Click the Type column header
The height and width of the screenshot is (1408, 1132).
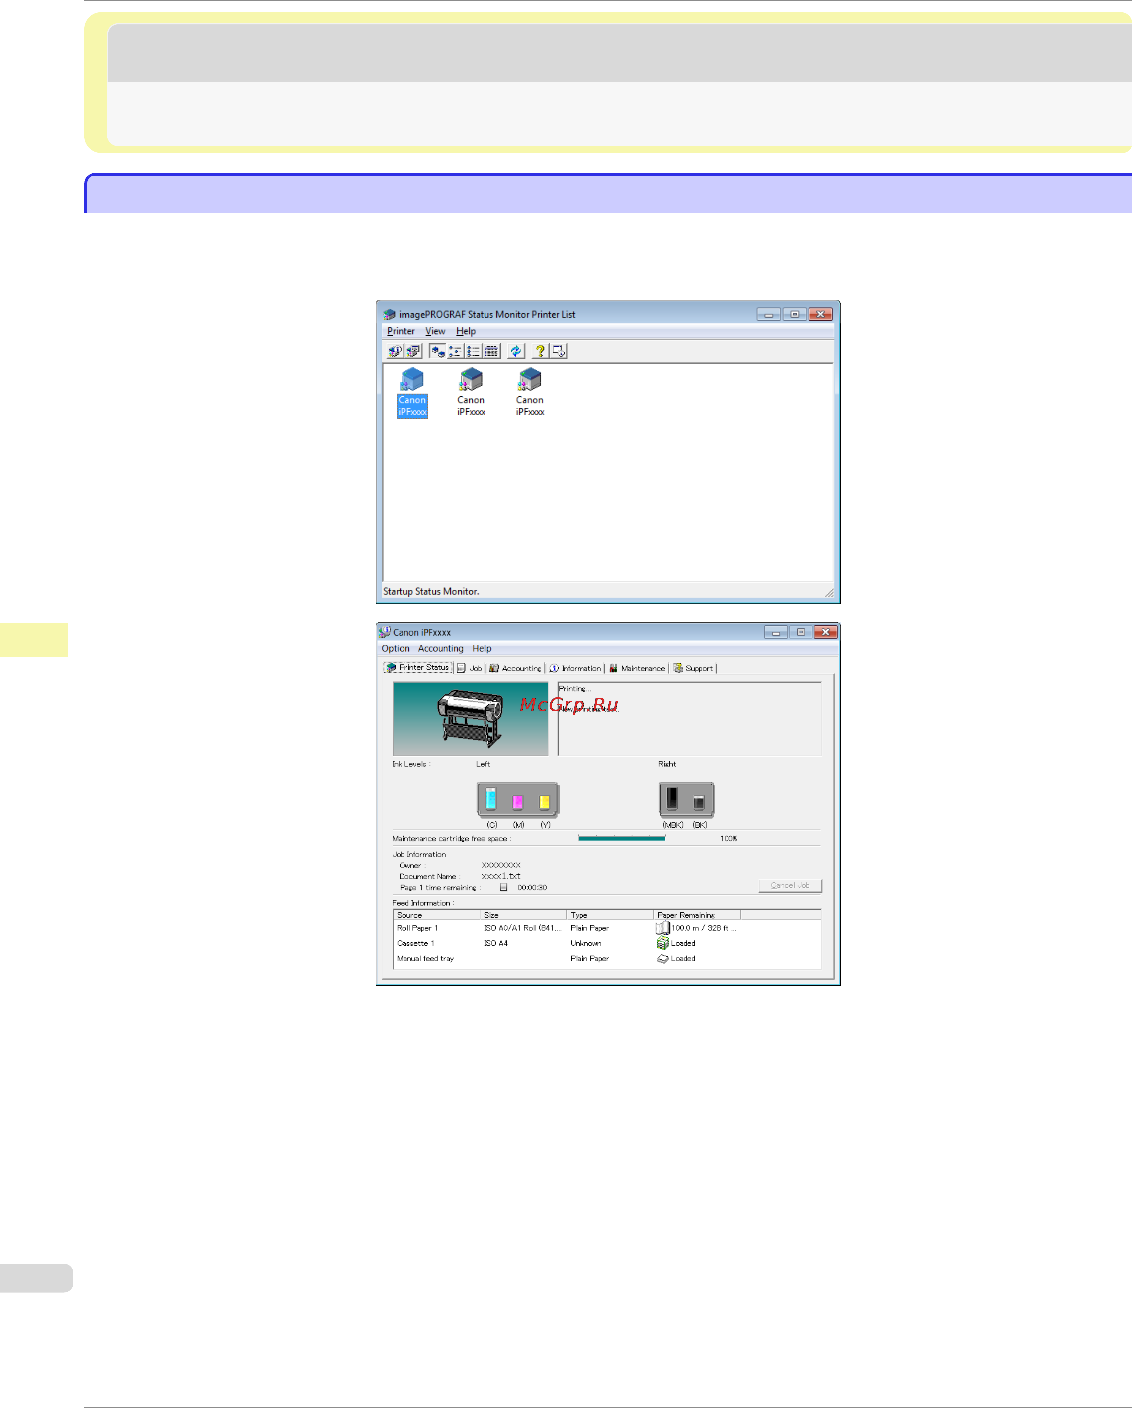point(610,915)
